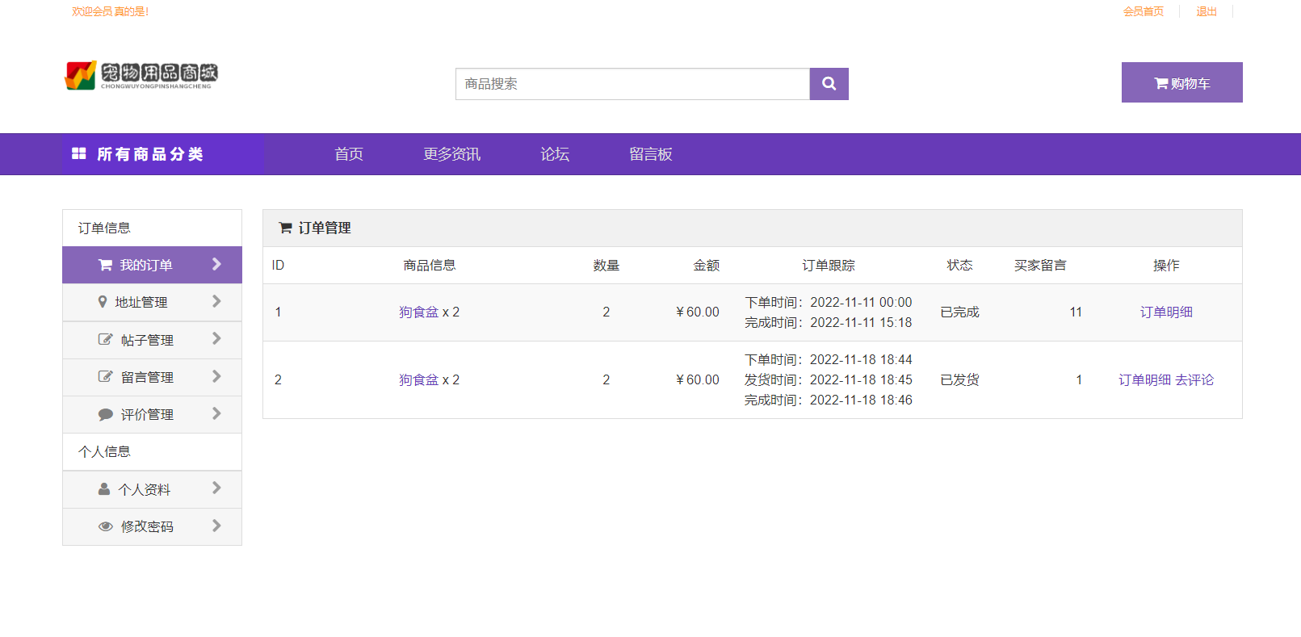
Task: Expand the 评价管理 chevron arrow
Action: (x=216, y=413)
